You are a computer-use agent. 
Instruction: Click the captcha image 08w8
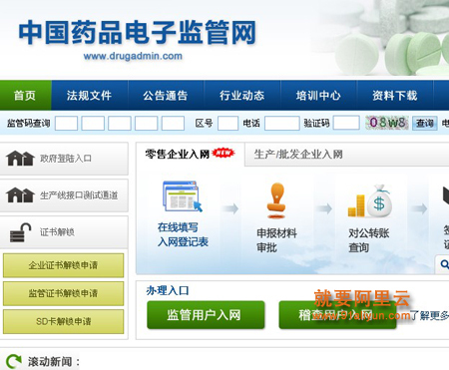(x=387, y=123)
